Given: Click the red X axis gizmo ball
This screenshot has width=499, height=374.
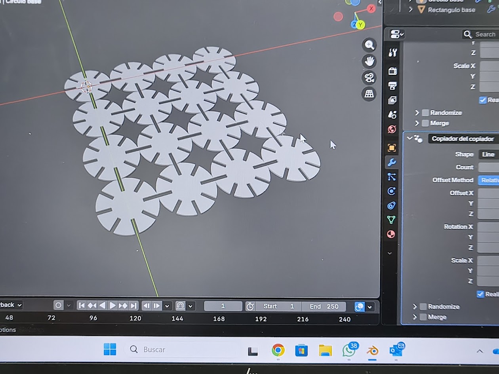Looking at the screenshot, I should pos(371,8).
